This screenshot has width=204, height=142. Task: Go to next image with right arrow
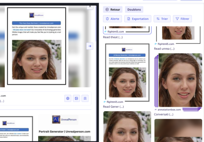coord(90,46)
